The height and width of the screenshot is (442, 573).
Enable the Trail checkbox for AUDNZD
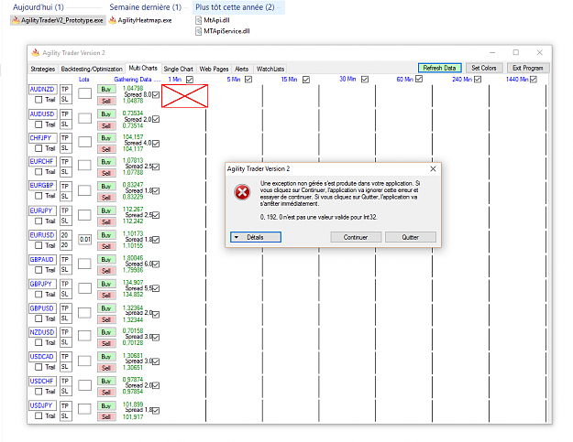[39, 100]
